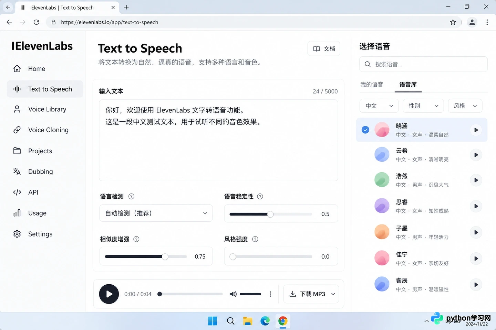The image size is (496, 330).
Task: Reload the page
Action: point(37,22)
